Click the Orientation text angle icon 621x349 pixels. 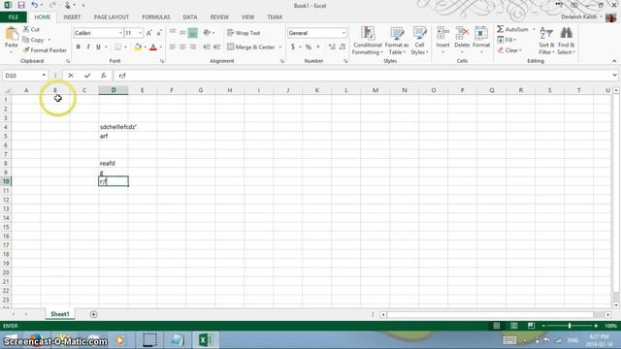(x=207, y=33)
